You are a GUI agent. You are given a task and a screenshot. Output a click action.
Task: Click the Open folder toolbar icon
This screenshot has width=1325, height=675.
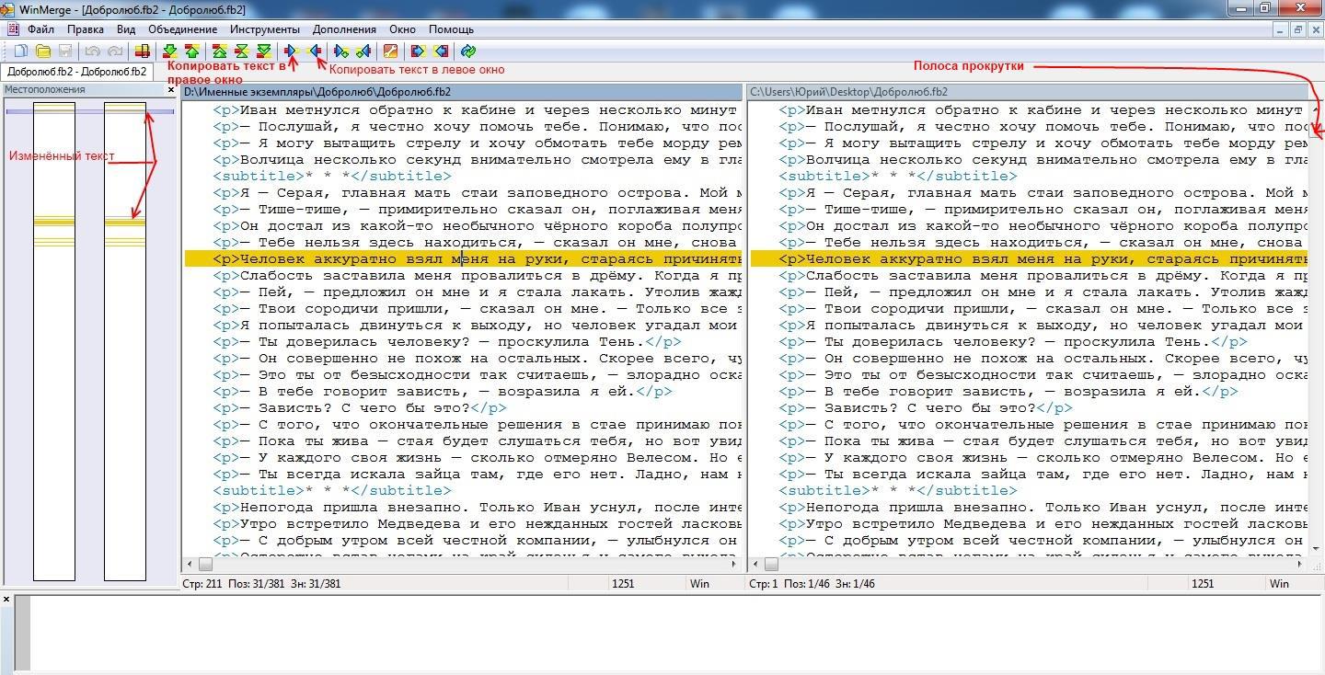click(x=42, y=51)
